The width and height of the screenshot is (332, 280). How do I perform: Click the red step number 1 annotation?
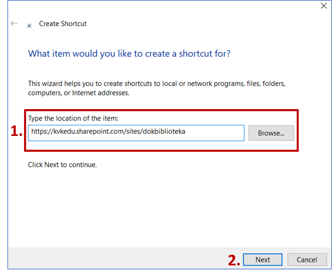tap(16, 131)
